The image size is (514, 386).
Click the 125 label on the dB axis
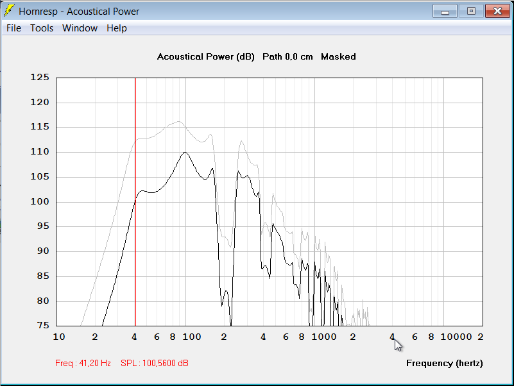tap(40, 78)
